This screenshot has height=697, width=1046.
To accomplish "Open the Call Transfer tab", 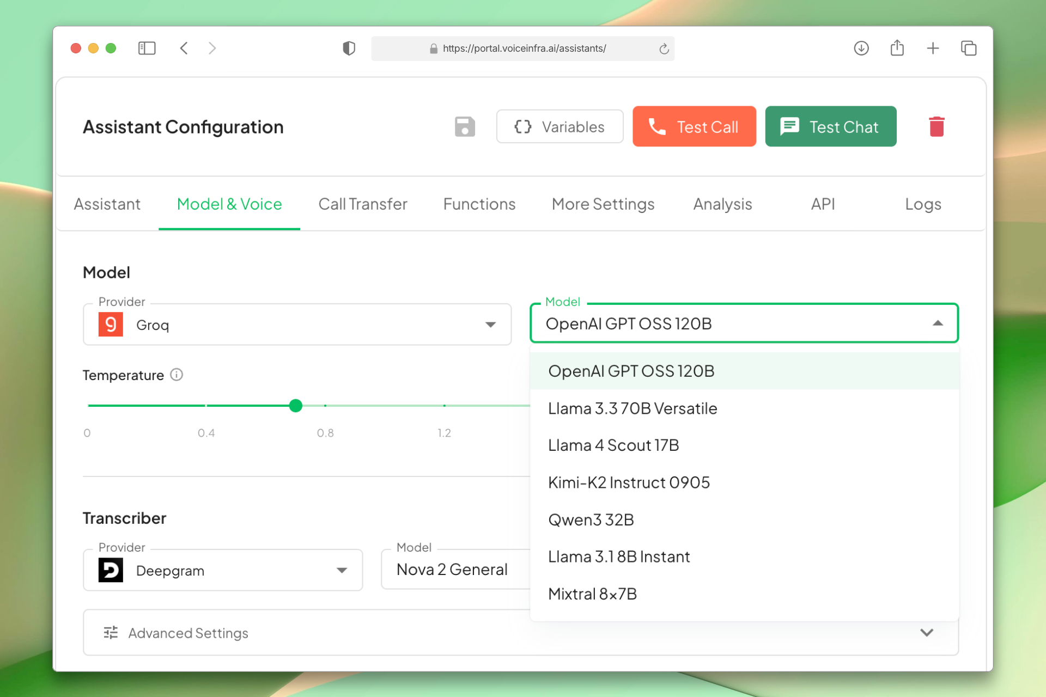I will [x=363, y=204].
